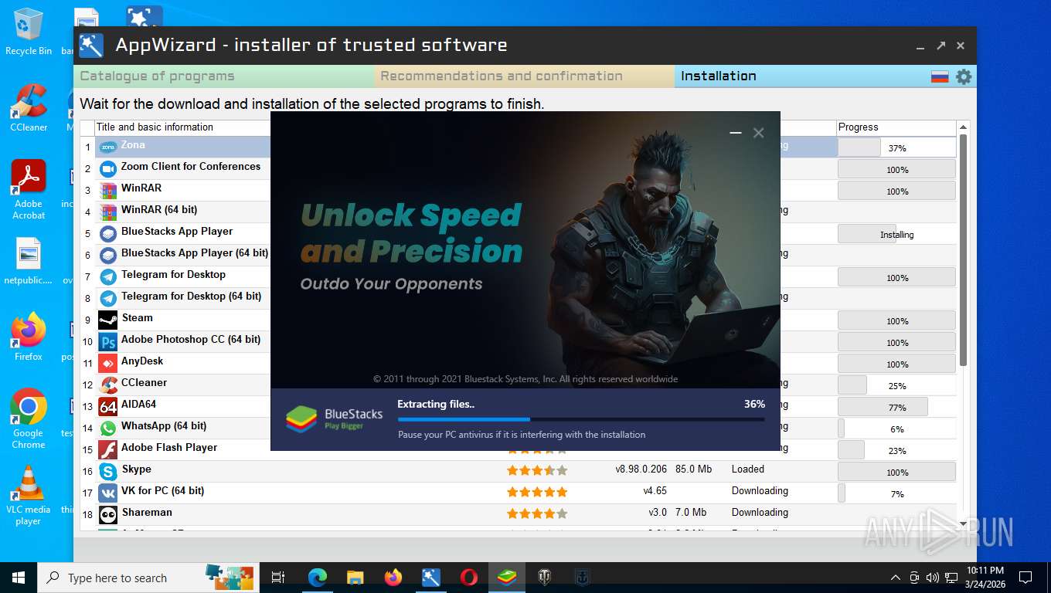
Task: Click the Skype program icon
Action: click(108, 471)
